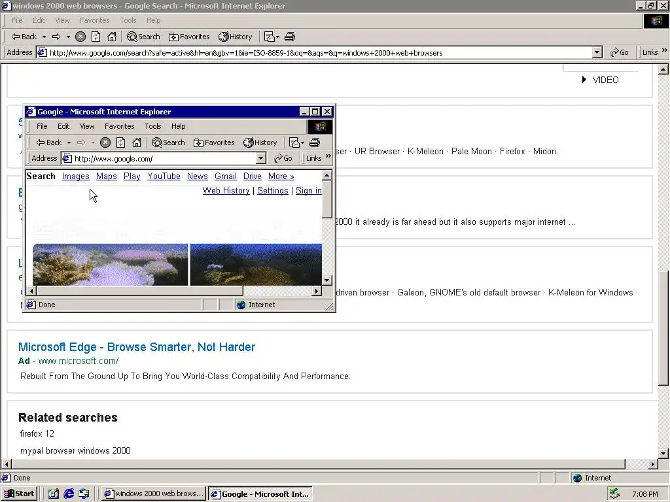Open Forward history dropdown in background window
The image size is (670, 502).
(x=68, y=37)
